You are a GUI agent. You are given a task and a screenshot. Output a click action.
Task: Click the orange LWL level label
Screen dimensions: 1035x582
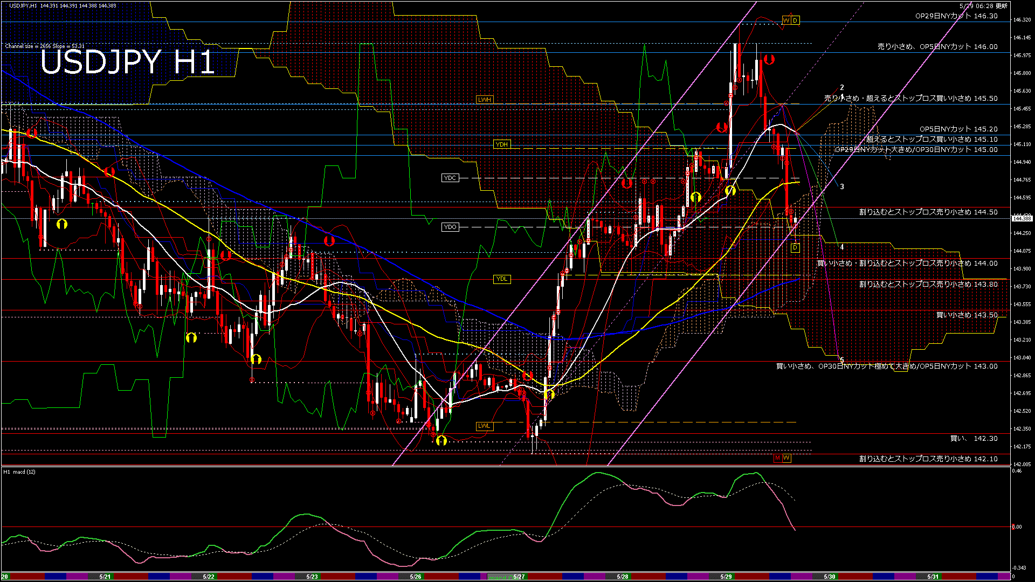click(x=484, y=426)
